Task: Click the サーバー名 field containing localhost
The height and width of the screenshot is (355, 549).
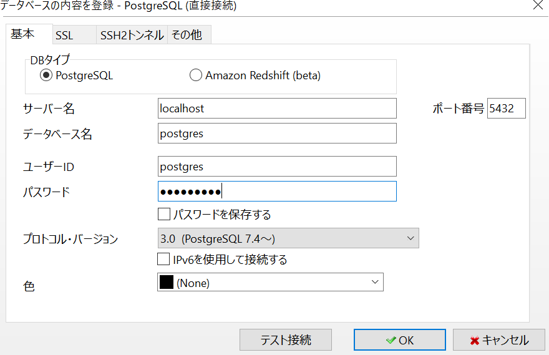Action: point(277,109)
